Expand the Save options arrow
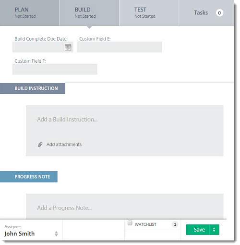240x245 pixels. [214, 230]
